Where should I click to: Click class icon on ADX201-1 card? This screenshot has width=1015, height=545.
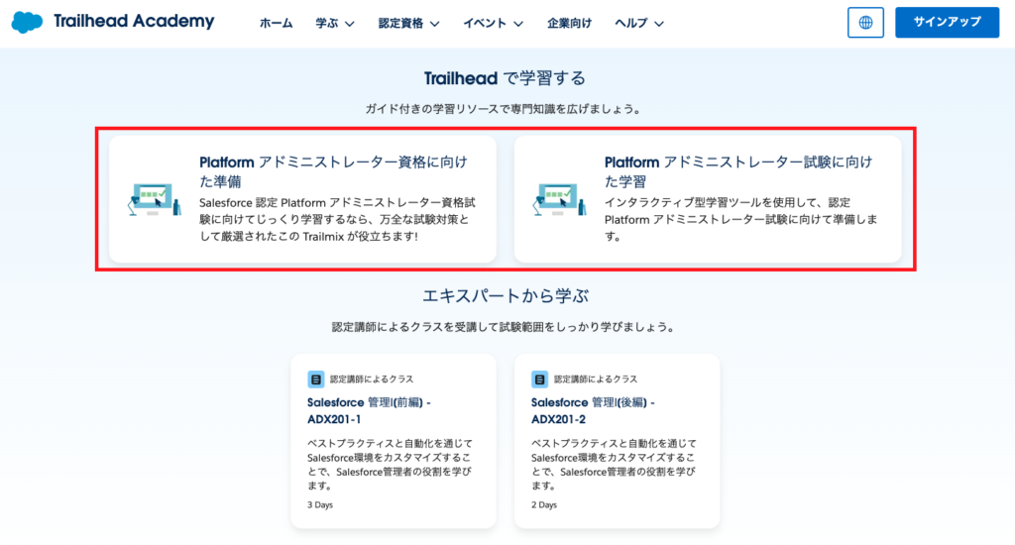coord(316,380)
